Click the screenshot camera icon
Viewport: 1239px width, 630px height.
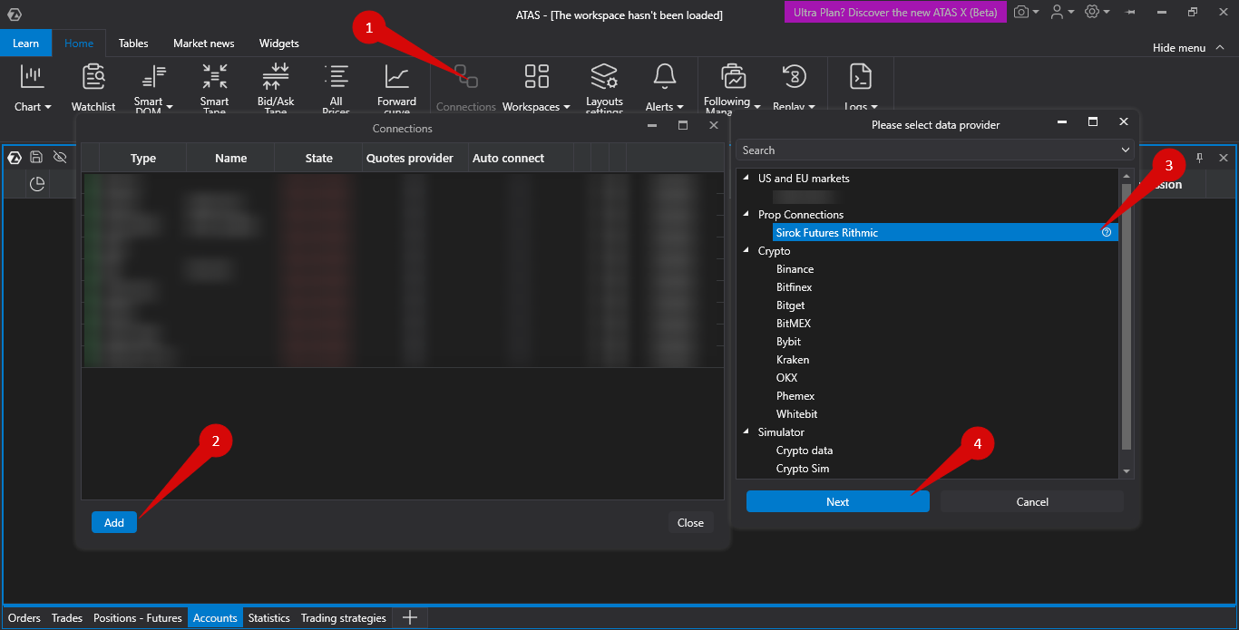[x=1022, y=12]
